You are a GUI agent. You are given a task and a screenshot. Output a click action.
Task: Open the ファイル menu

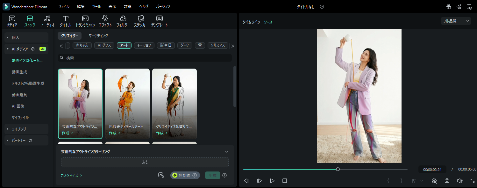coord(64,7)
